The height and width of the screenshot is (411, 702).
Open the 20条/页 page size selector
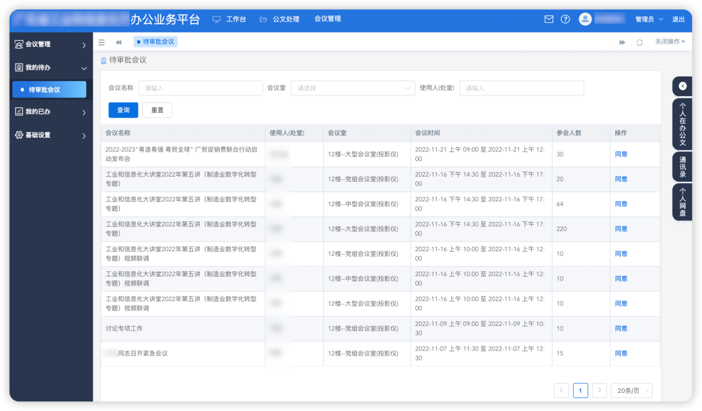tap(630, 390)
